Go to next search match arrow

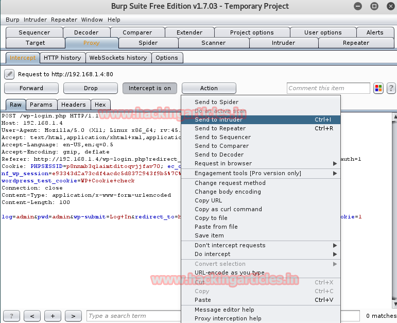(73, 316)
